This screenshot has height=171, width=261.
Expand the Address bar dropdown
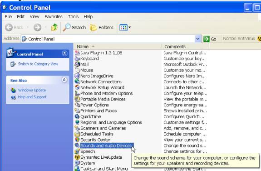click(198, 39)
